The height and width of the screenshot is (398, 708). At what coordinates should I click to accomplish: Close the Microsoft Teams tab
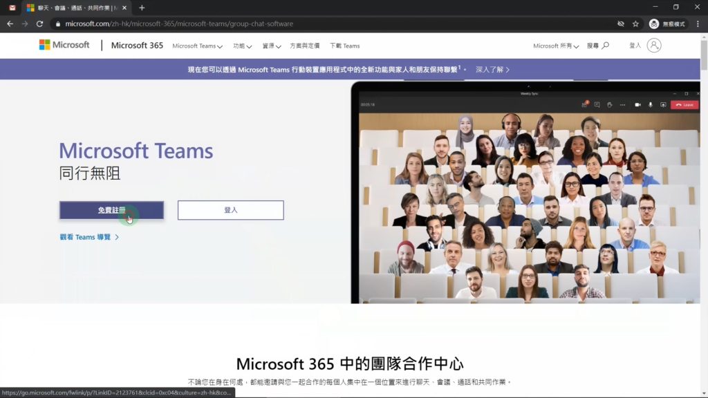pyautogui.click(x=124, y=8)
